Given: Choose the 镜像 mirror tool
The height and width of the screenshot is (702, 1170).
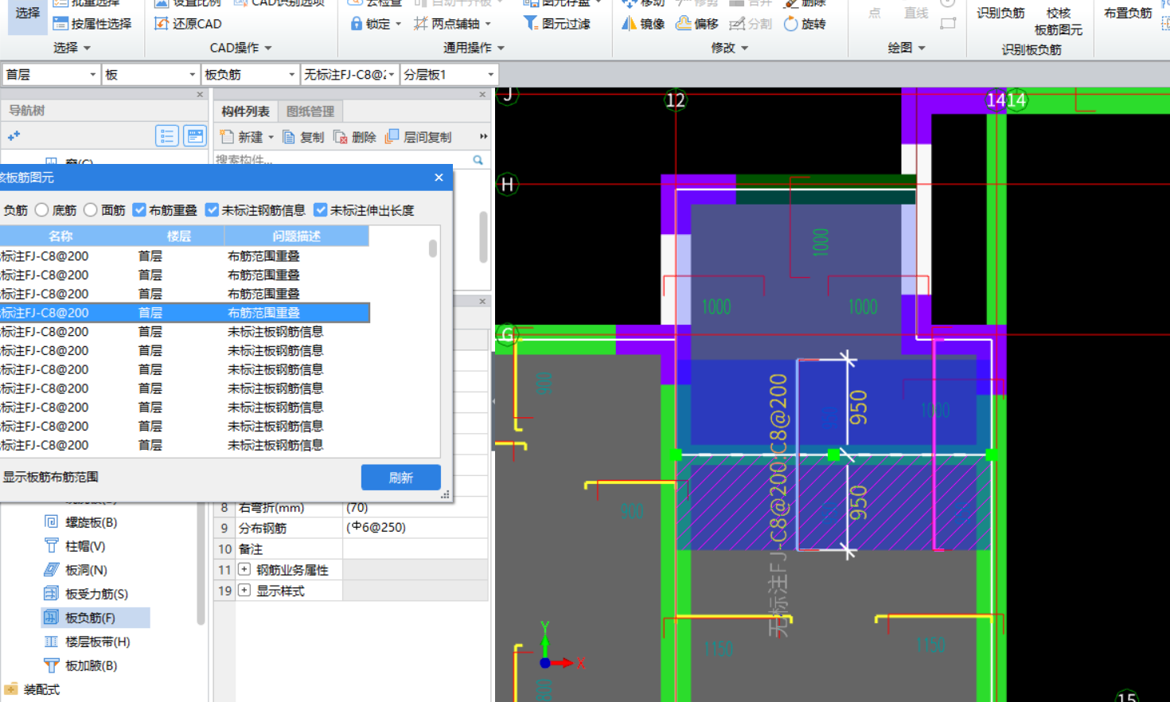Looking at the screenshot, I should tap(643, 24).
